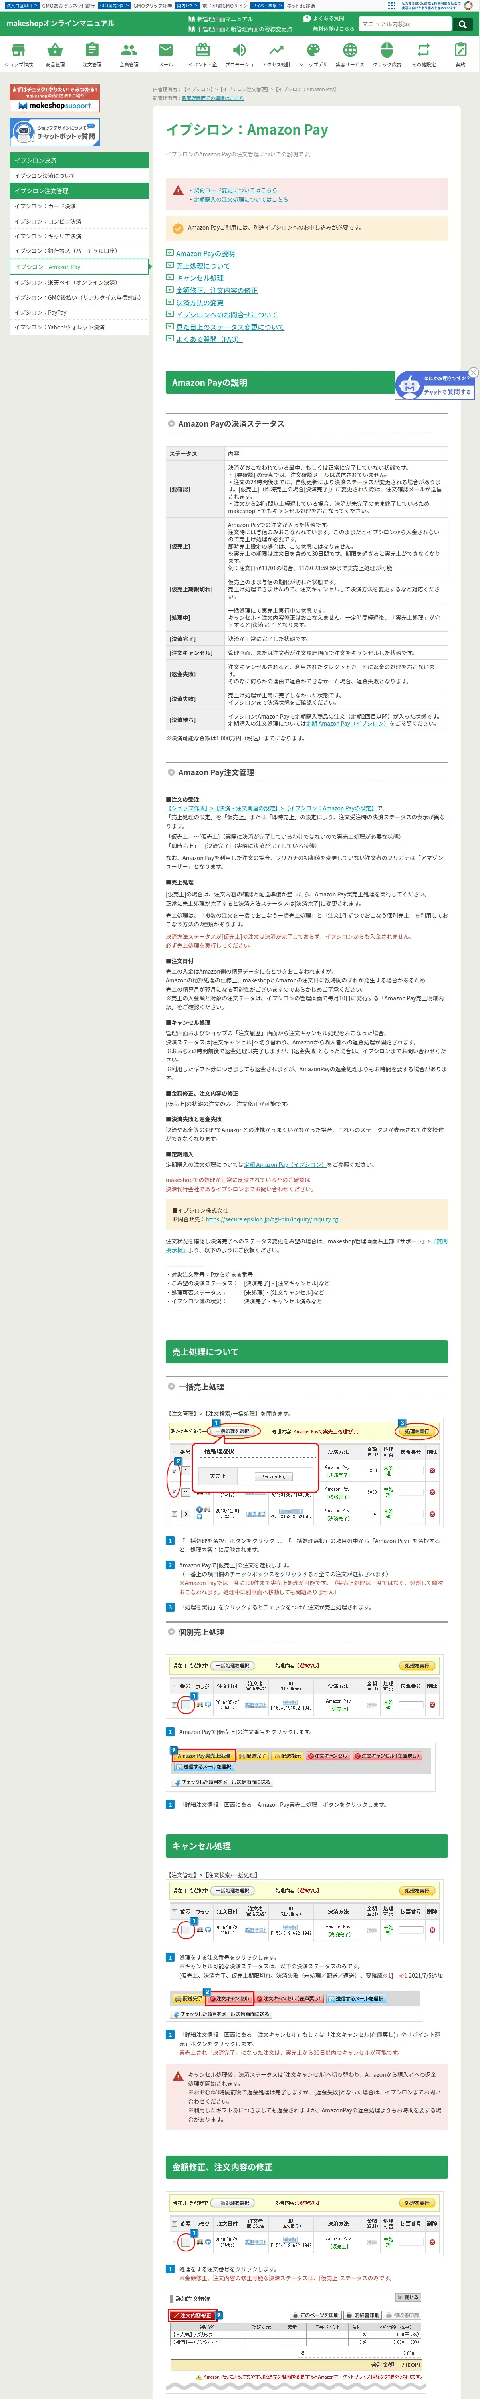
Task: Open 契約コード変更についてはこちら link
Action: click(x=235, y=190)
